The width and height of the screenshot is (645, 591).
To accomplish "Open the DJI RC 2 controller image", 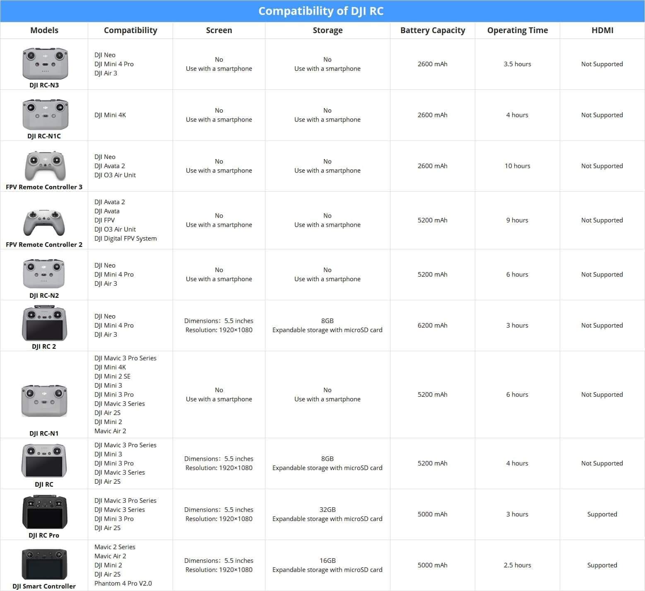I will [44, 323].
